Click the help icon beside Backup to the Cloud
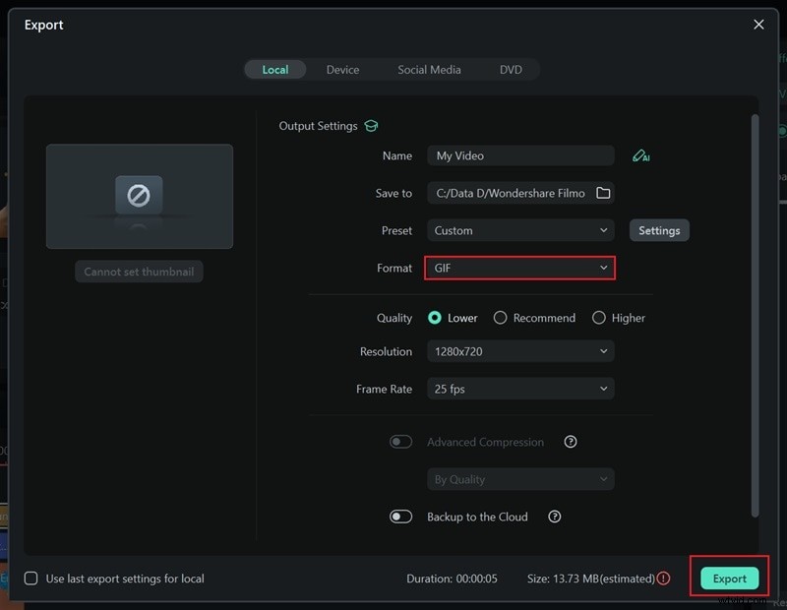 (x=556, y=517)
